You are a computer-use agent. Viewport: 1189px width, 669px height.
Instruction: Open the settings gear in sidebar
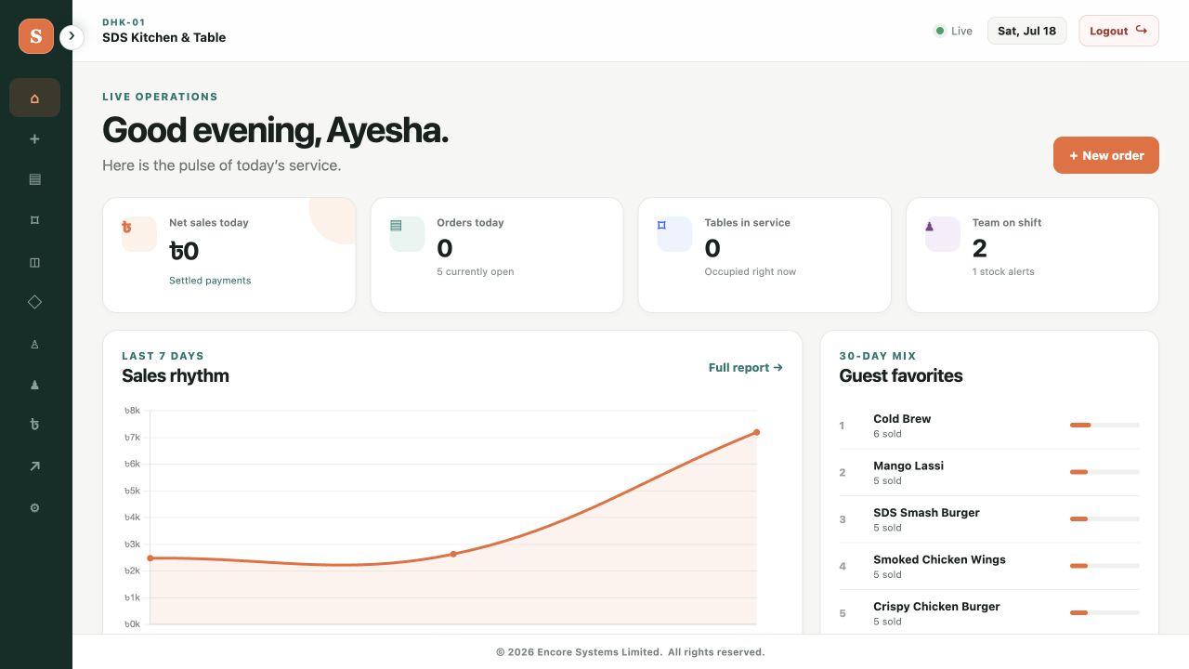tap(35, 508)
